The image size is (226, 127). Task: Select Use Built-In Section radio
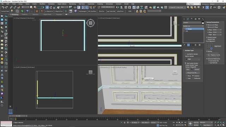185,54
